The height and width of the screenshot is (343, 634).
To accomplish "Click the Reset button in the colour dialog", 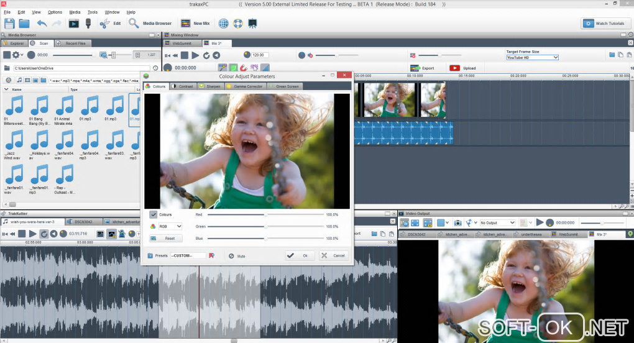I will (x=165, y=238).
